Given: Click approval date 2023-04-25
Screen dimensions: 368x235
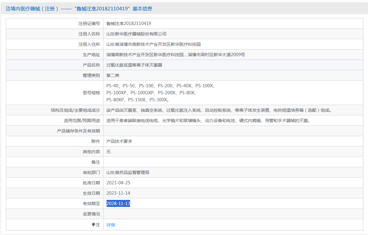Looking at the screenshot, I should [118, 183].
